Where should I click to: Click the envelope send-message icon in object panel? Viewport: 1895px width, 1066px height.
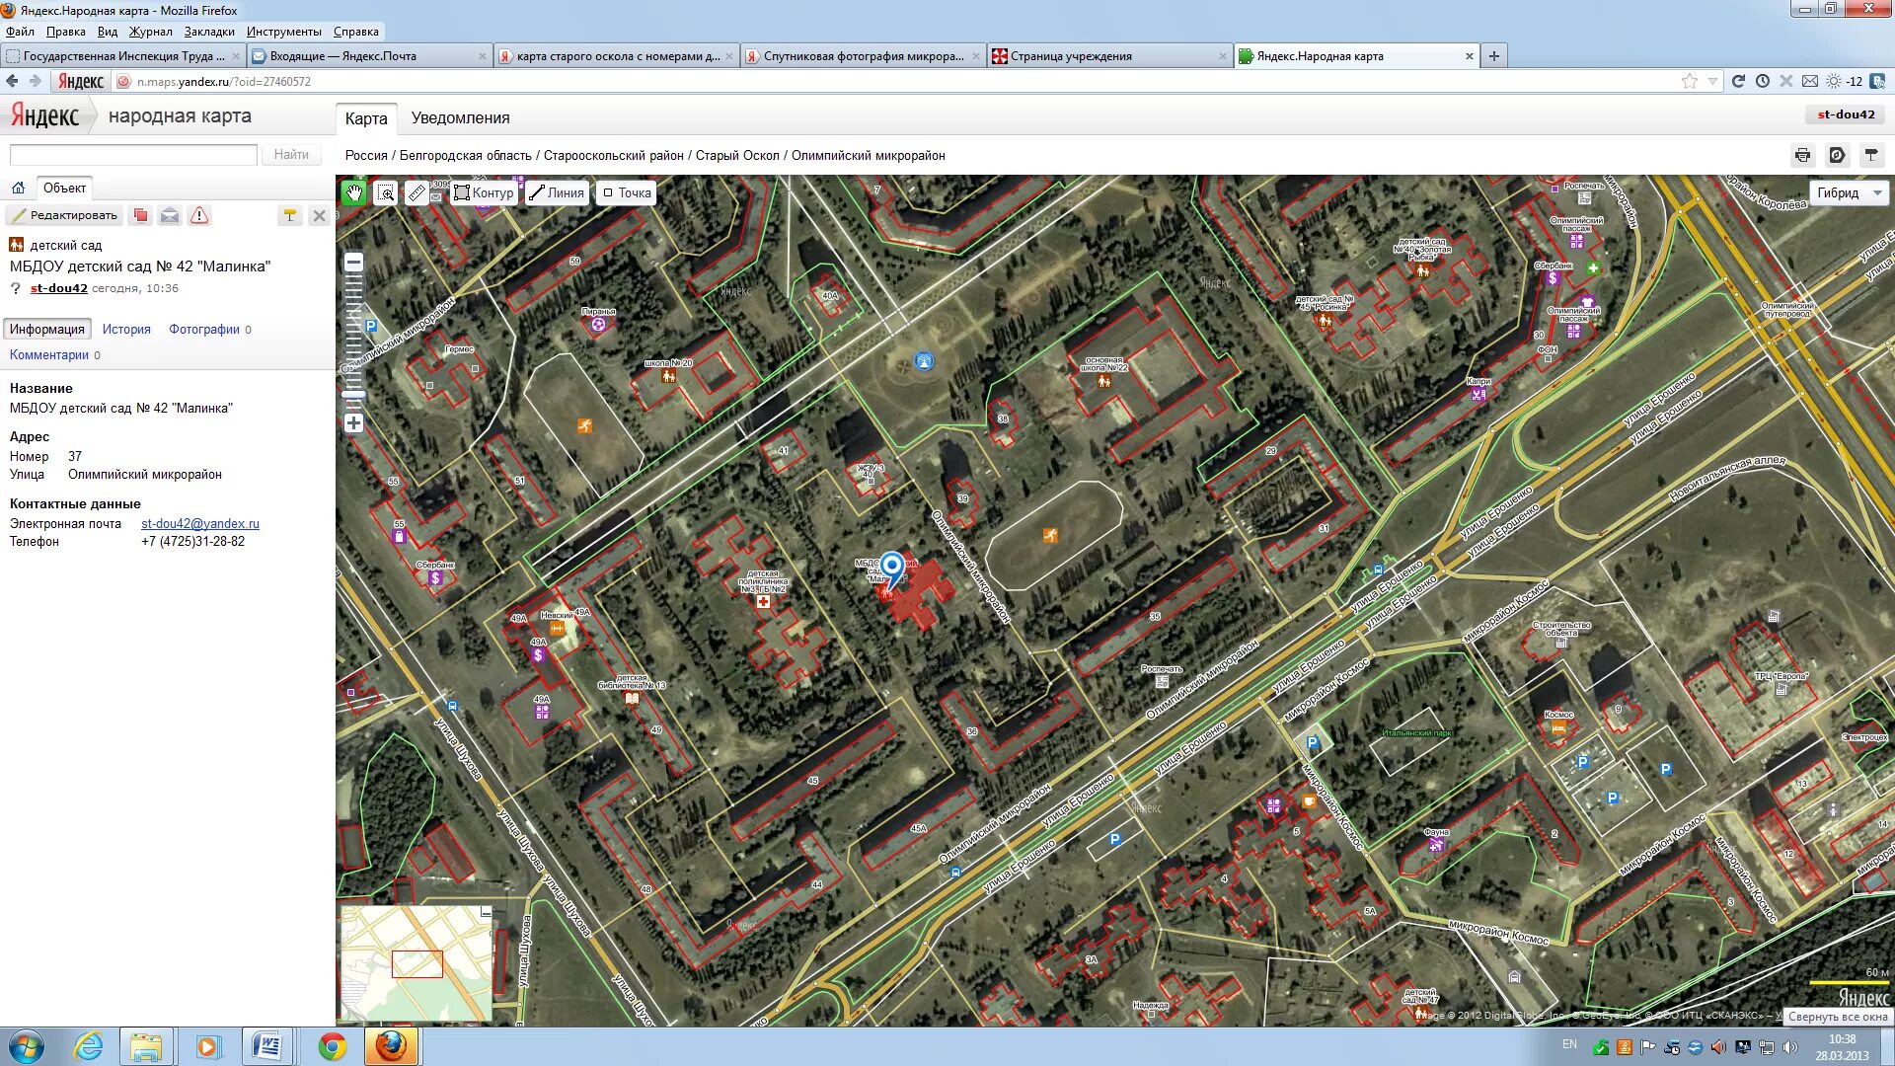170,215
